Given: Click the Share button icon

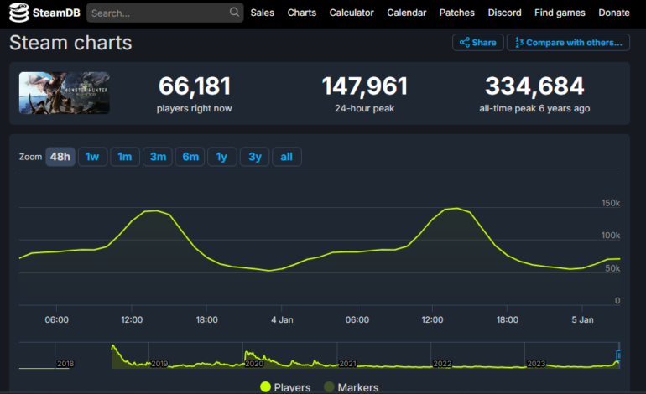Looking at the screenshot, I should (x=464, y=42).
